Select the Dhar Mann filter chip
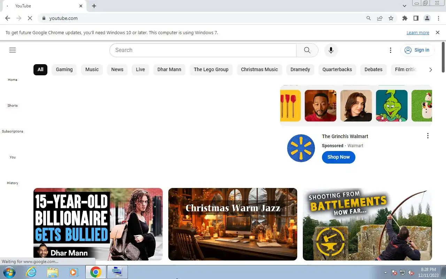Image resolution: width=446 pixels, height=279 pixels. pyautogui.click(x=169, y=69)
